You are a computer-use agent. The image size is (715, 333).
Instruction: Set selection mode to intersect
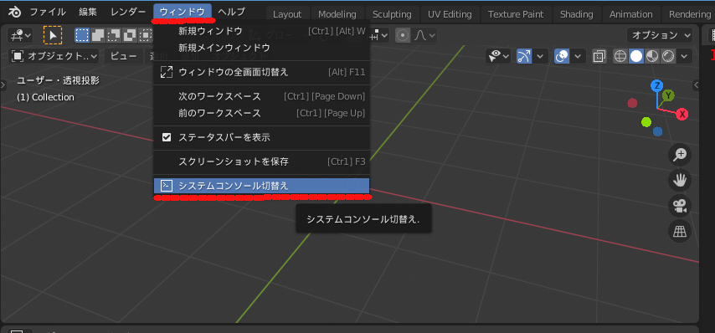point(146,35)
